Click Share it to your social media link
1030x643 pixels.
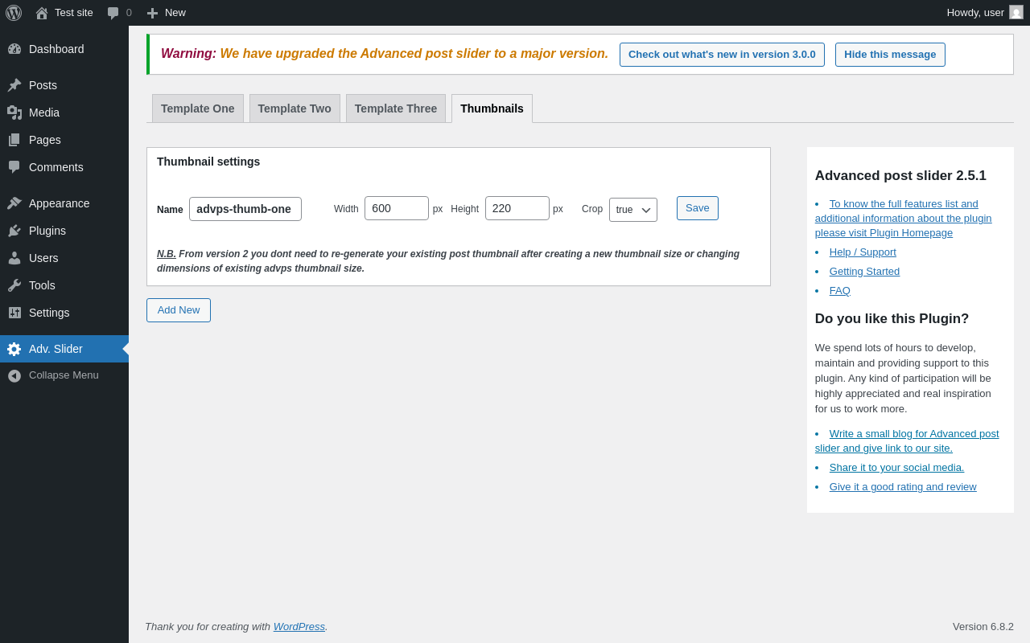896,468
